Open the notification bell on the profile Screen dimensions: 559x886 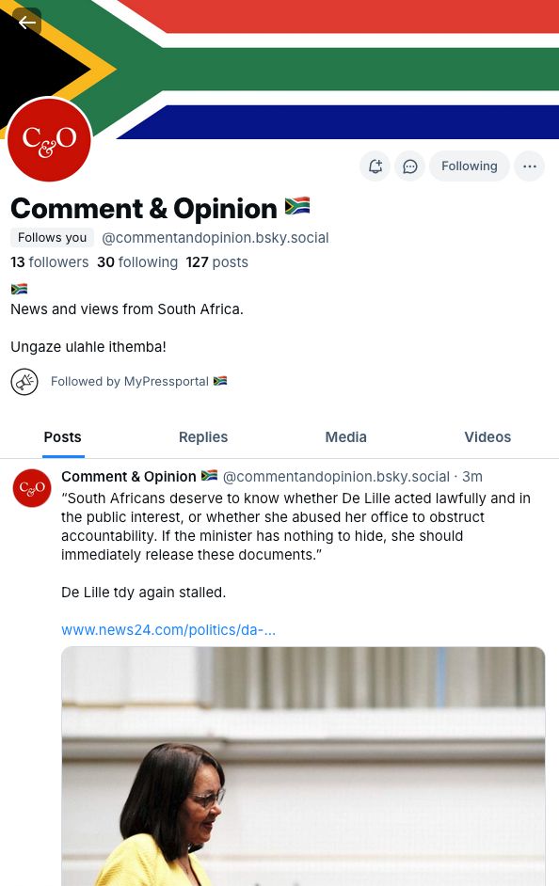click(x=375, y=166)
